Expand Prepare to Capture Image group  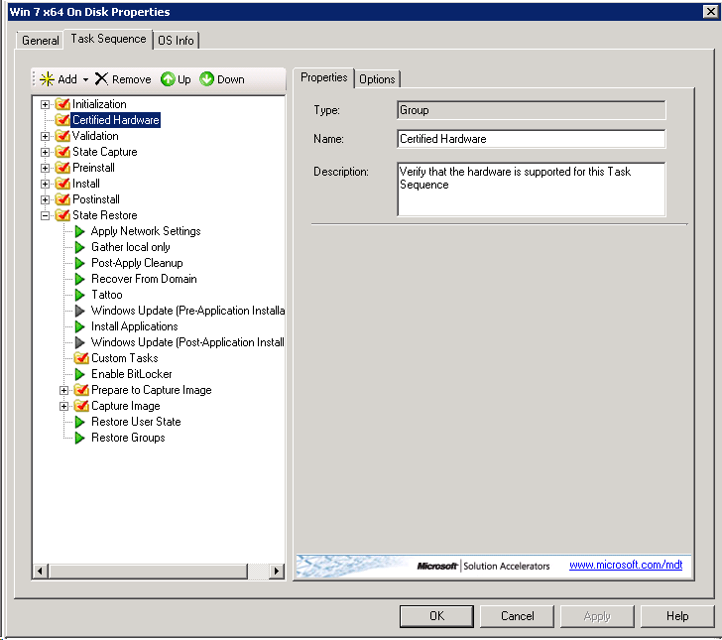64,390
